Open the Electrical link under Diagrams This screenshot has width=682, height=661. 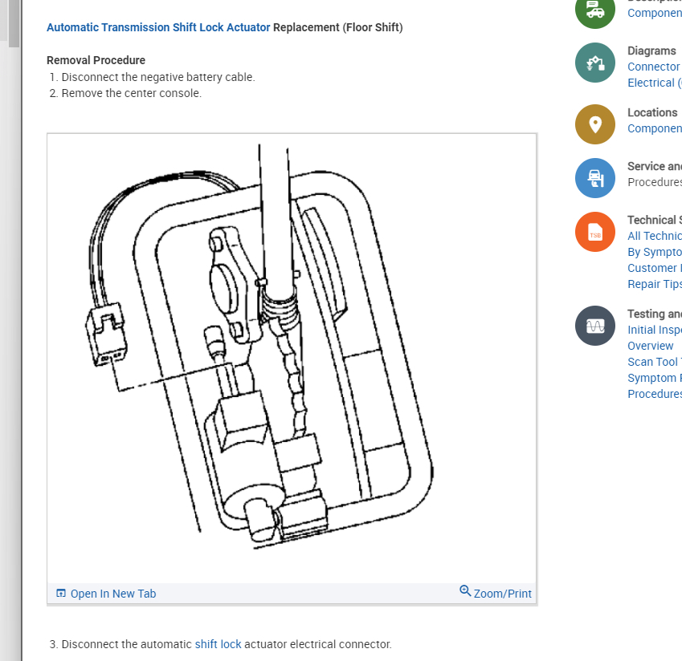click(x=654, y=83)
